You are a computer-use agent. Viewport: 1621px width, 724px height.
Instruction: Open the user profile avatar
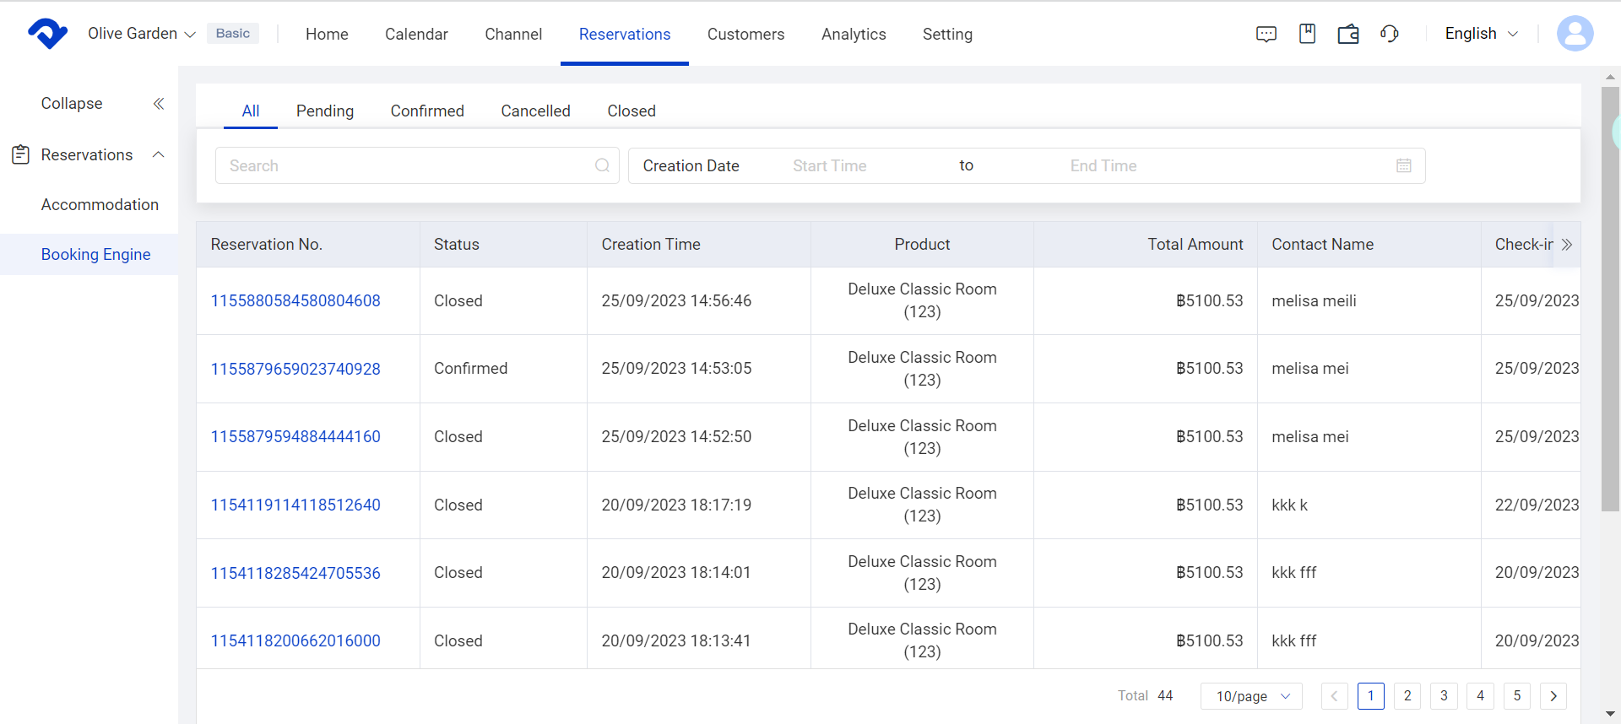tap(1575, 34)
